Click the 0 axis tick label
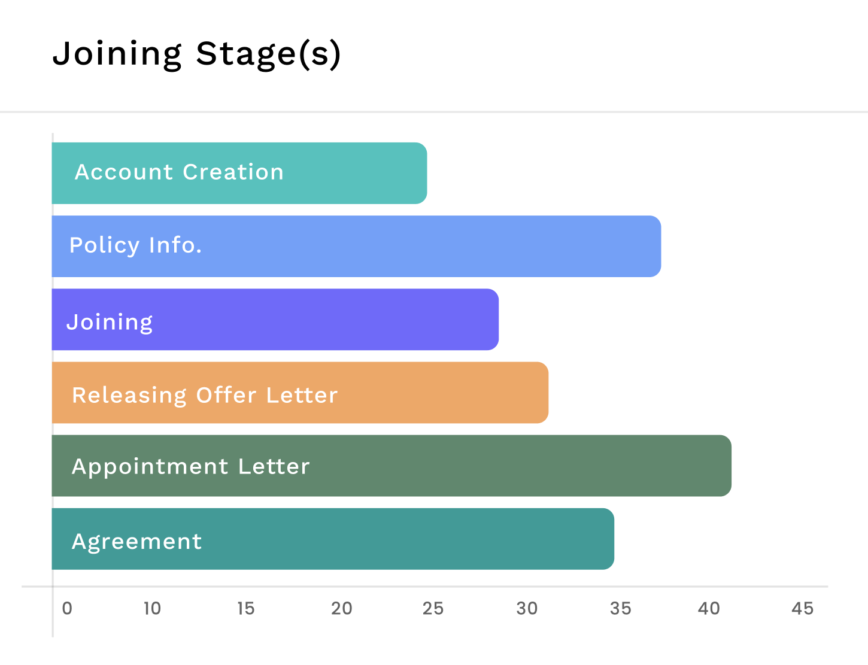This screenshot has width=868, height=665. click(67, 609)
